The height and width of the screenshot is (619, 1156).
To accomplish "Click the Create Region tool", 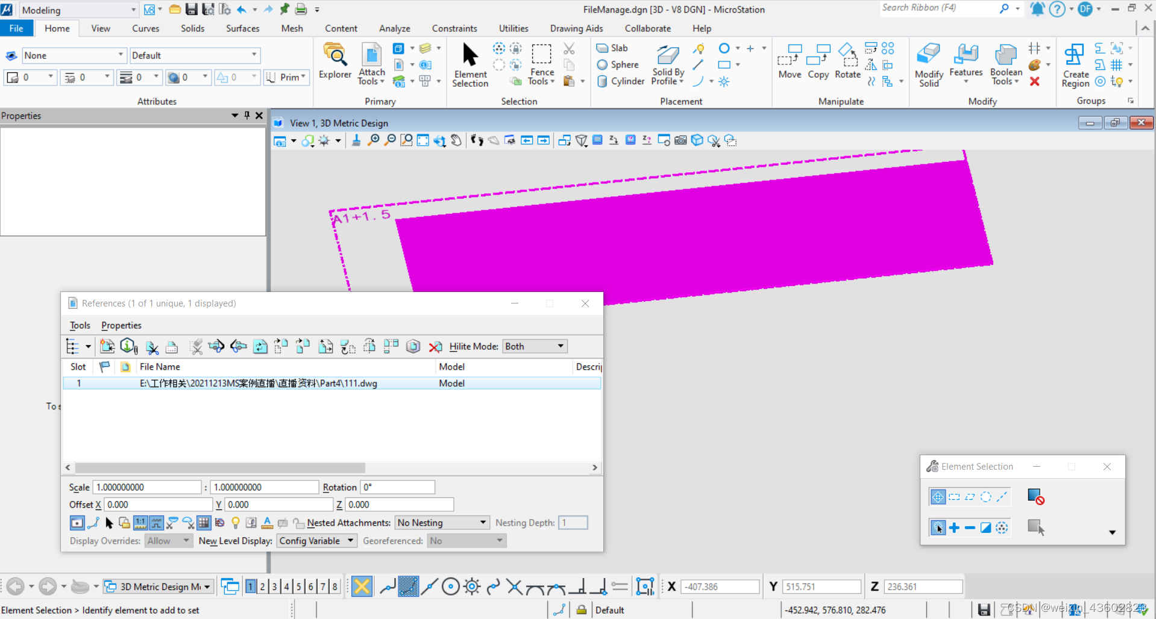I will (x=1076, y=65).
